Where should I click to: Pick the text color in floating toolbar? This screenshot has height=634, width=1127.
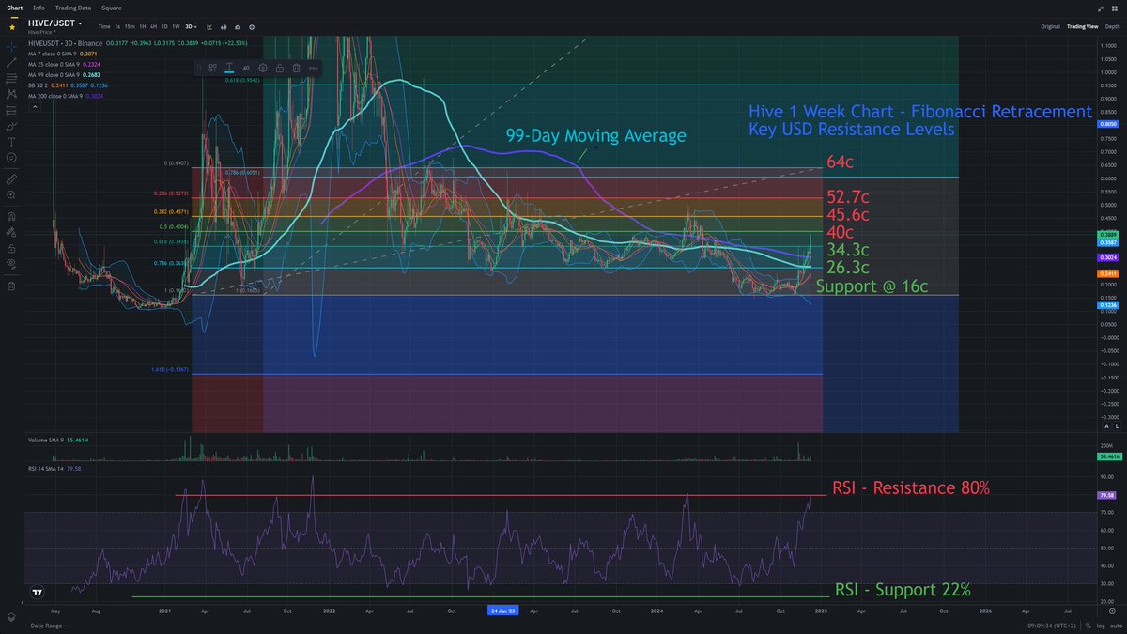229,68
